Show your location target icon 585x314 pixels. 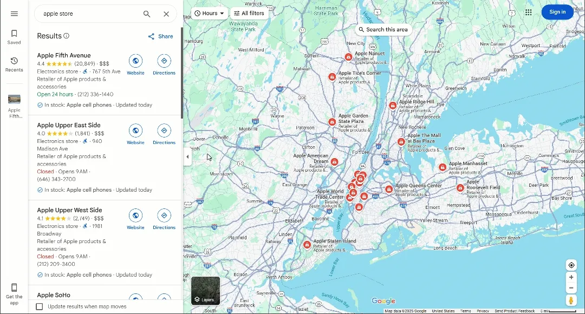click(x=571, y=265)
